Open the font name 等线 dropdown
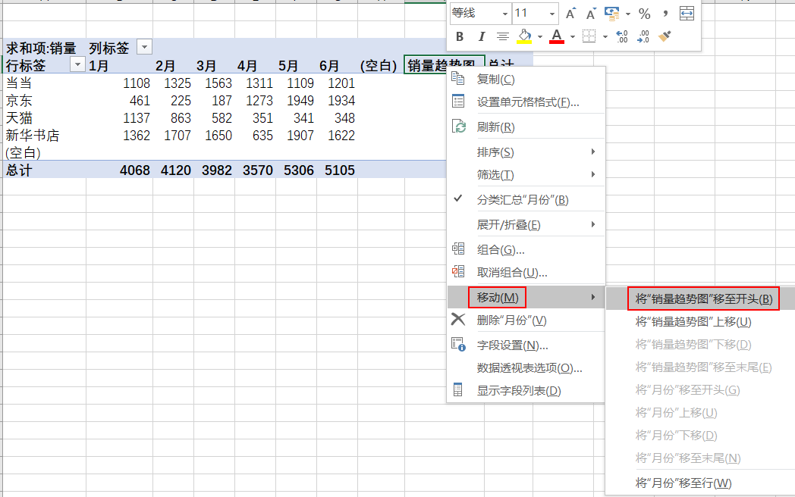This screenshot has width=795, height=497. point(504,14)
